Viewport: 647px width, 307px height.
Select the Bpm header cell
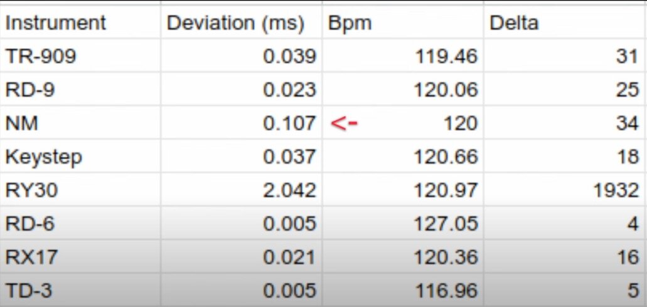pyautogui.click(x=403, y=23)
